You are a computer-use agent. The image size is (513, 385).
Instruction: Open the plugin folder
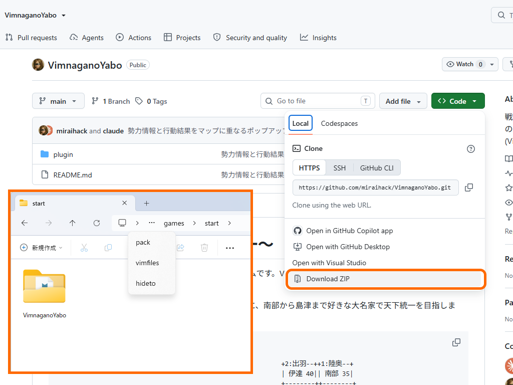(63, 154)
